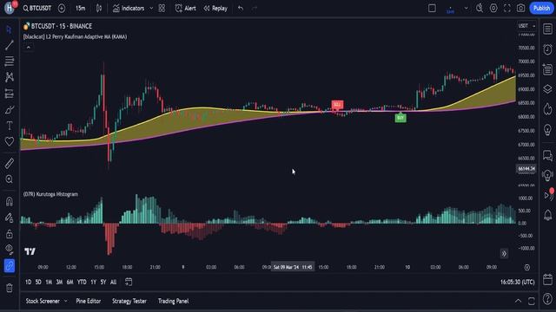
Task: Redo the last chart action
Action: [255, 8]
